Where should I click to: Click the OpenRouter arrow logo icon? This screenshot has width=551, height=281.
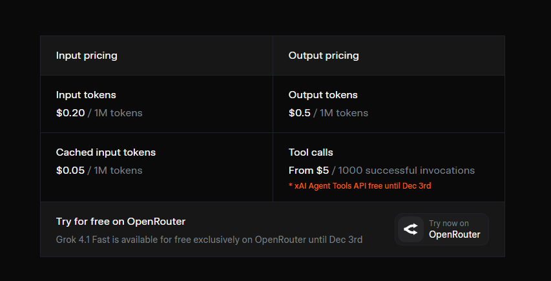tap(410, 229)
